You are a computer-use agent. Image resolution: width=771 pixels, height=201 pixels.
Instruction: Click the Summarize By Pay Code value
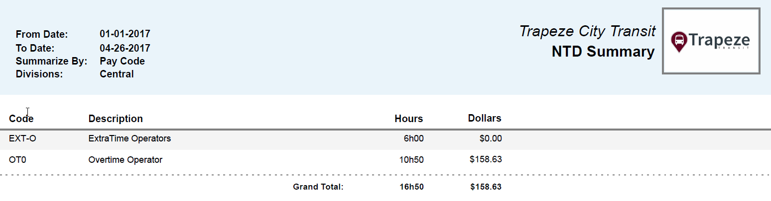[x=122, y=61]
